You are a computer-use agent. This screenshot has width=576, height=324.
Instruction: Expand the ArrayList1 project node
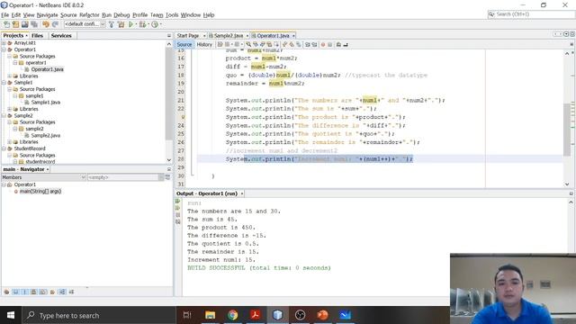click(x=4, y=43)
